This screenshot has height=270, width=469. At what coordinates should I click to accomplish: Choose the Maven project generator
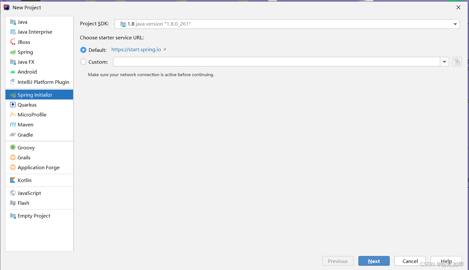point(25,124)
